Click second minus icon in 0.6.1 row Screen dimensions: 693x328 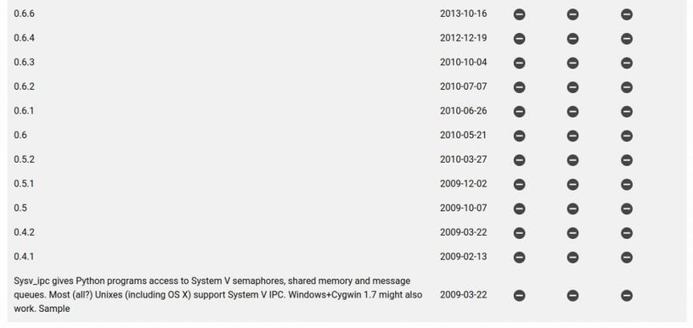tap(572, 112)
